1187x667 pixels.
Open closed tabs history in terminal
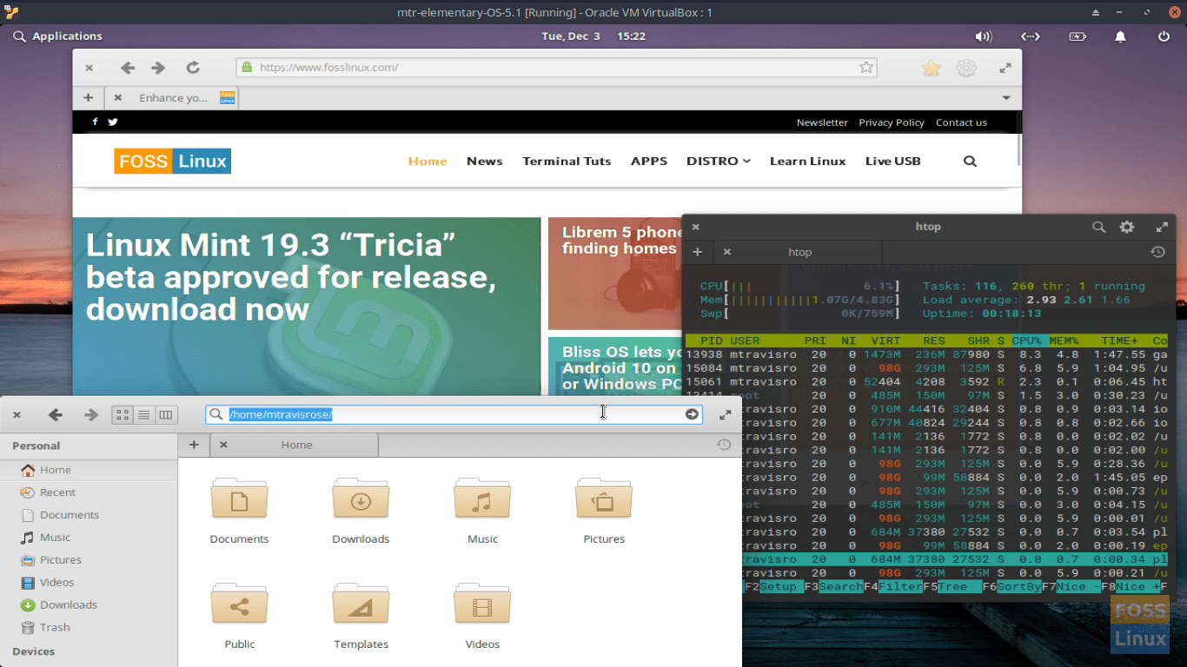point(1157,252)
